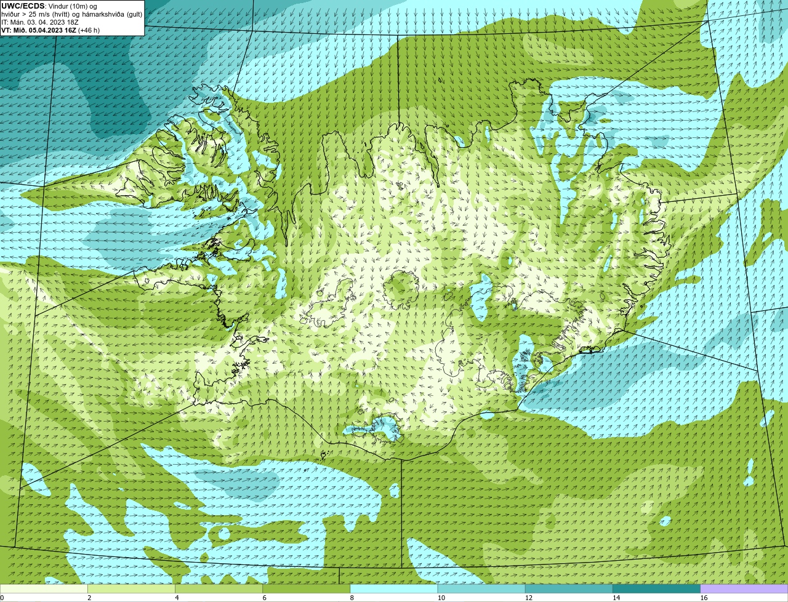The image size is (788, 602).
Task: Click the legend tick label '14'
Action: [x=616, y=598]
